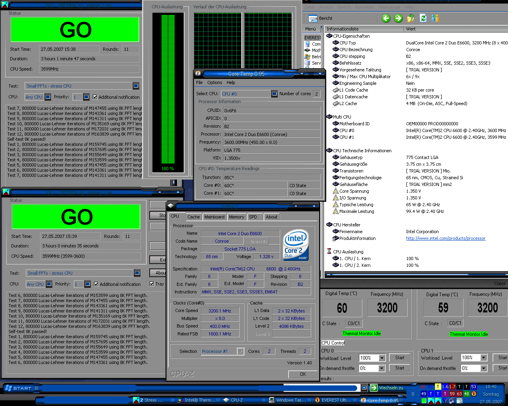Click the folder up-arrow icon in EVEREST toolbar
Image resolution: width=508 pixels, height=406 pixels.
click(411, 18)
